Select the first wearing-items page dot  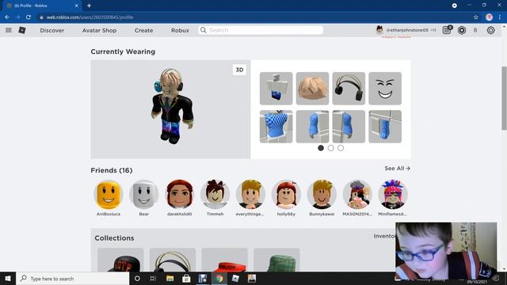(321, 148)
